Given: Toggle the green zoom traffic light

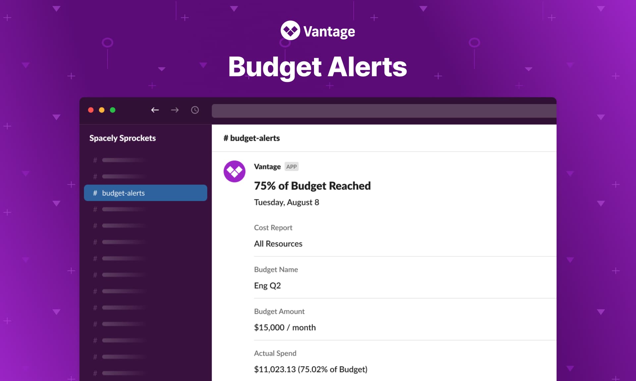Looking at the screenshot, I should point(113,110).
